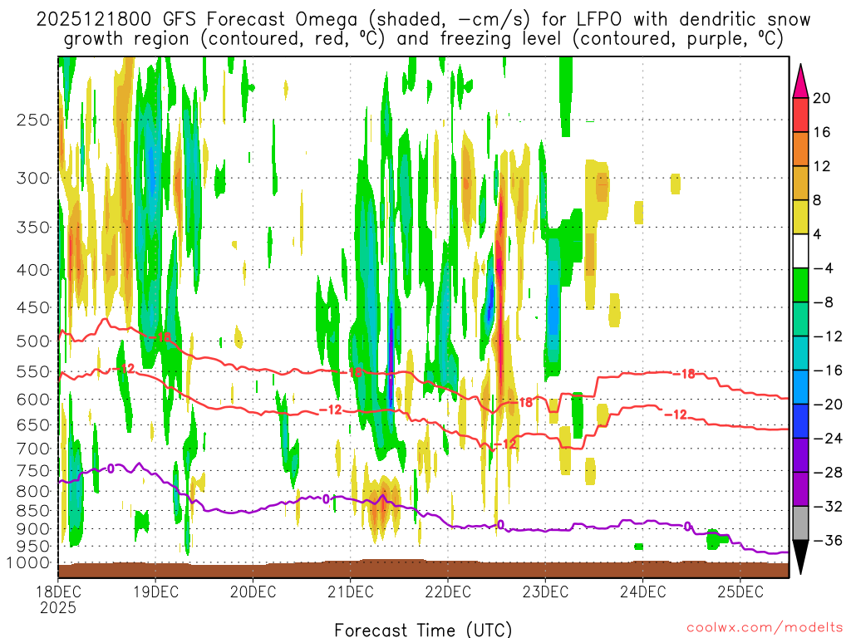Click the chart title mentioning LFPO
851x638 pixels.
[423, 29]
